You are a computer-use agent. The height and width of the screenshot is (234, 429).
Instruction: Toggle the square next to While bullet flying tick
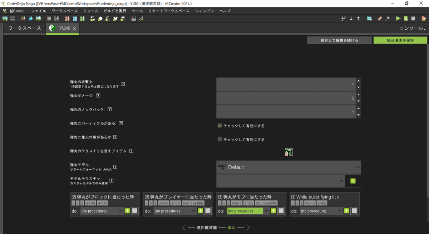tap(354, 211)
